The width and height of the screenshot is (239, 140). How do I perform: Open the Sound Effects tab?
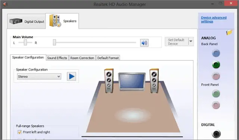[57, 58]
